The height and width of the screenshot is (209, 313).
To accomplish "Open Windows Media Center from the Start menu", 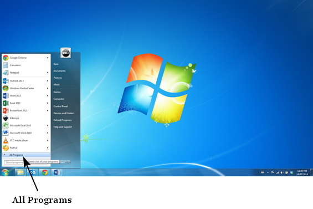I will (x=26, y=88).
